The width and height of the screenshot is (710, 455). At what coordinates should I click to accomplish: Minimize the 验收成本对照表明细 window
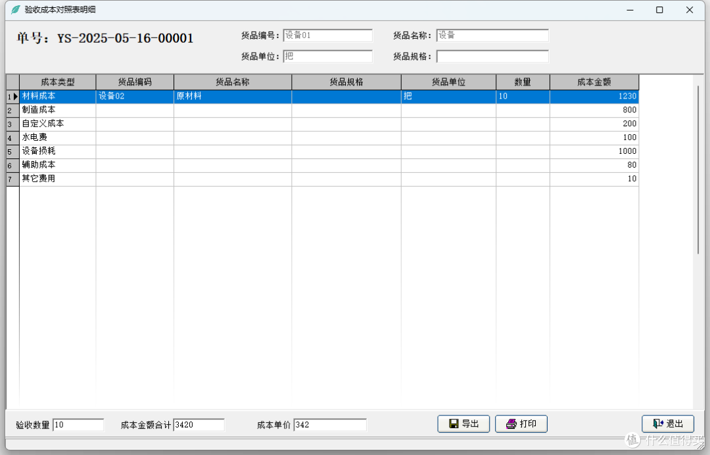630,10
